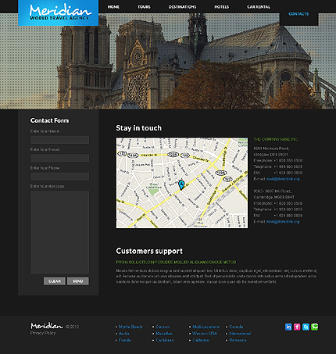
Task: Open the Twitter social icon
Action: 306,327
